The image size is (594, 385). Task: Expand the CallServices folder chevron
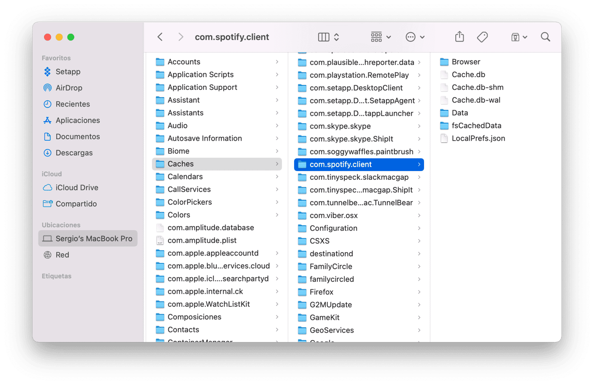[x=277, y=190]
